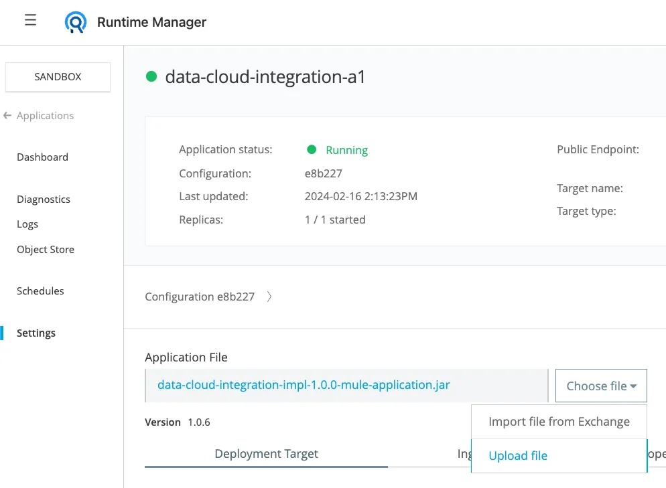Image resolution: width=666 pixels, height=488 pixels.
Task: Click the configuration value e8b227
Action: [x=323, y=173]
